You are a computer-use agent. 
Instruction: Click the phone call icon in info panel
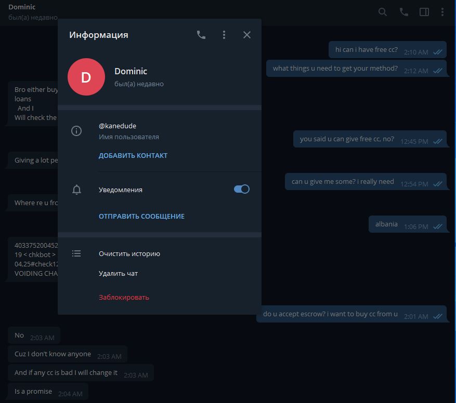tap(201, 35)
